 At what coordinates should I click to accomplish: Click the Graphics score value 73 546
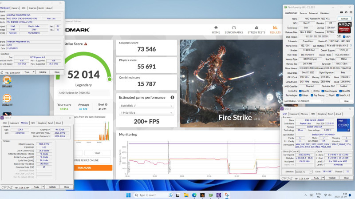click(146, 49)
